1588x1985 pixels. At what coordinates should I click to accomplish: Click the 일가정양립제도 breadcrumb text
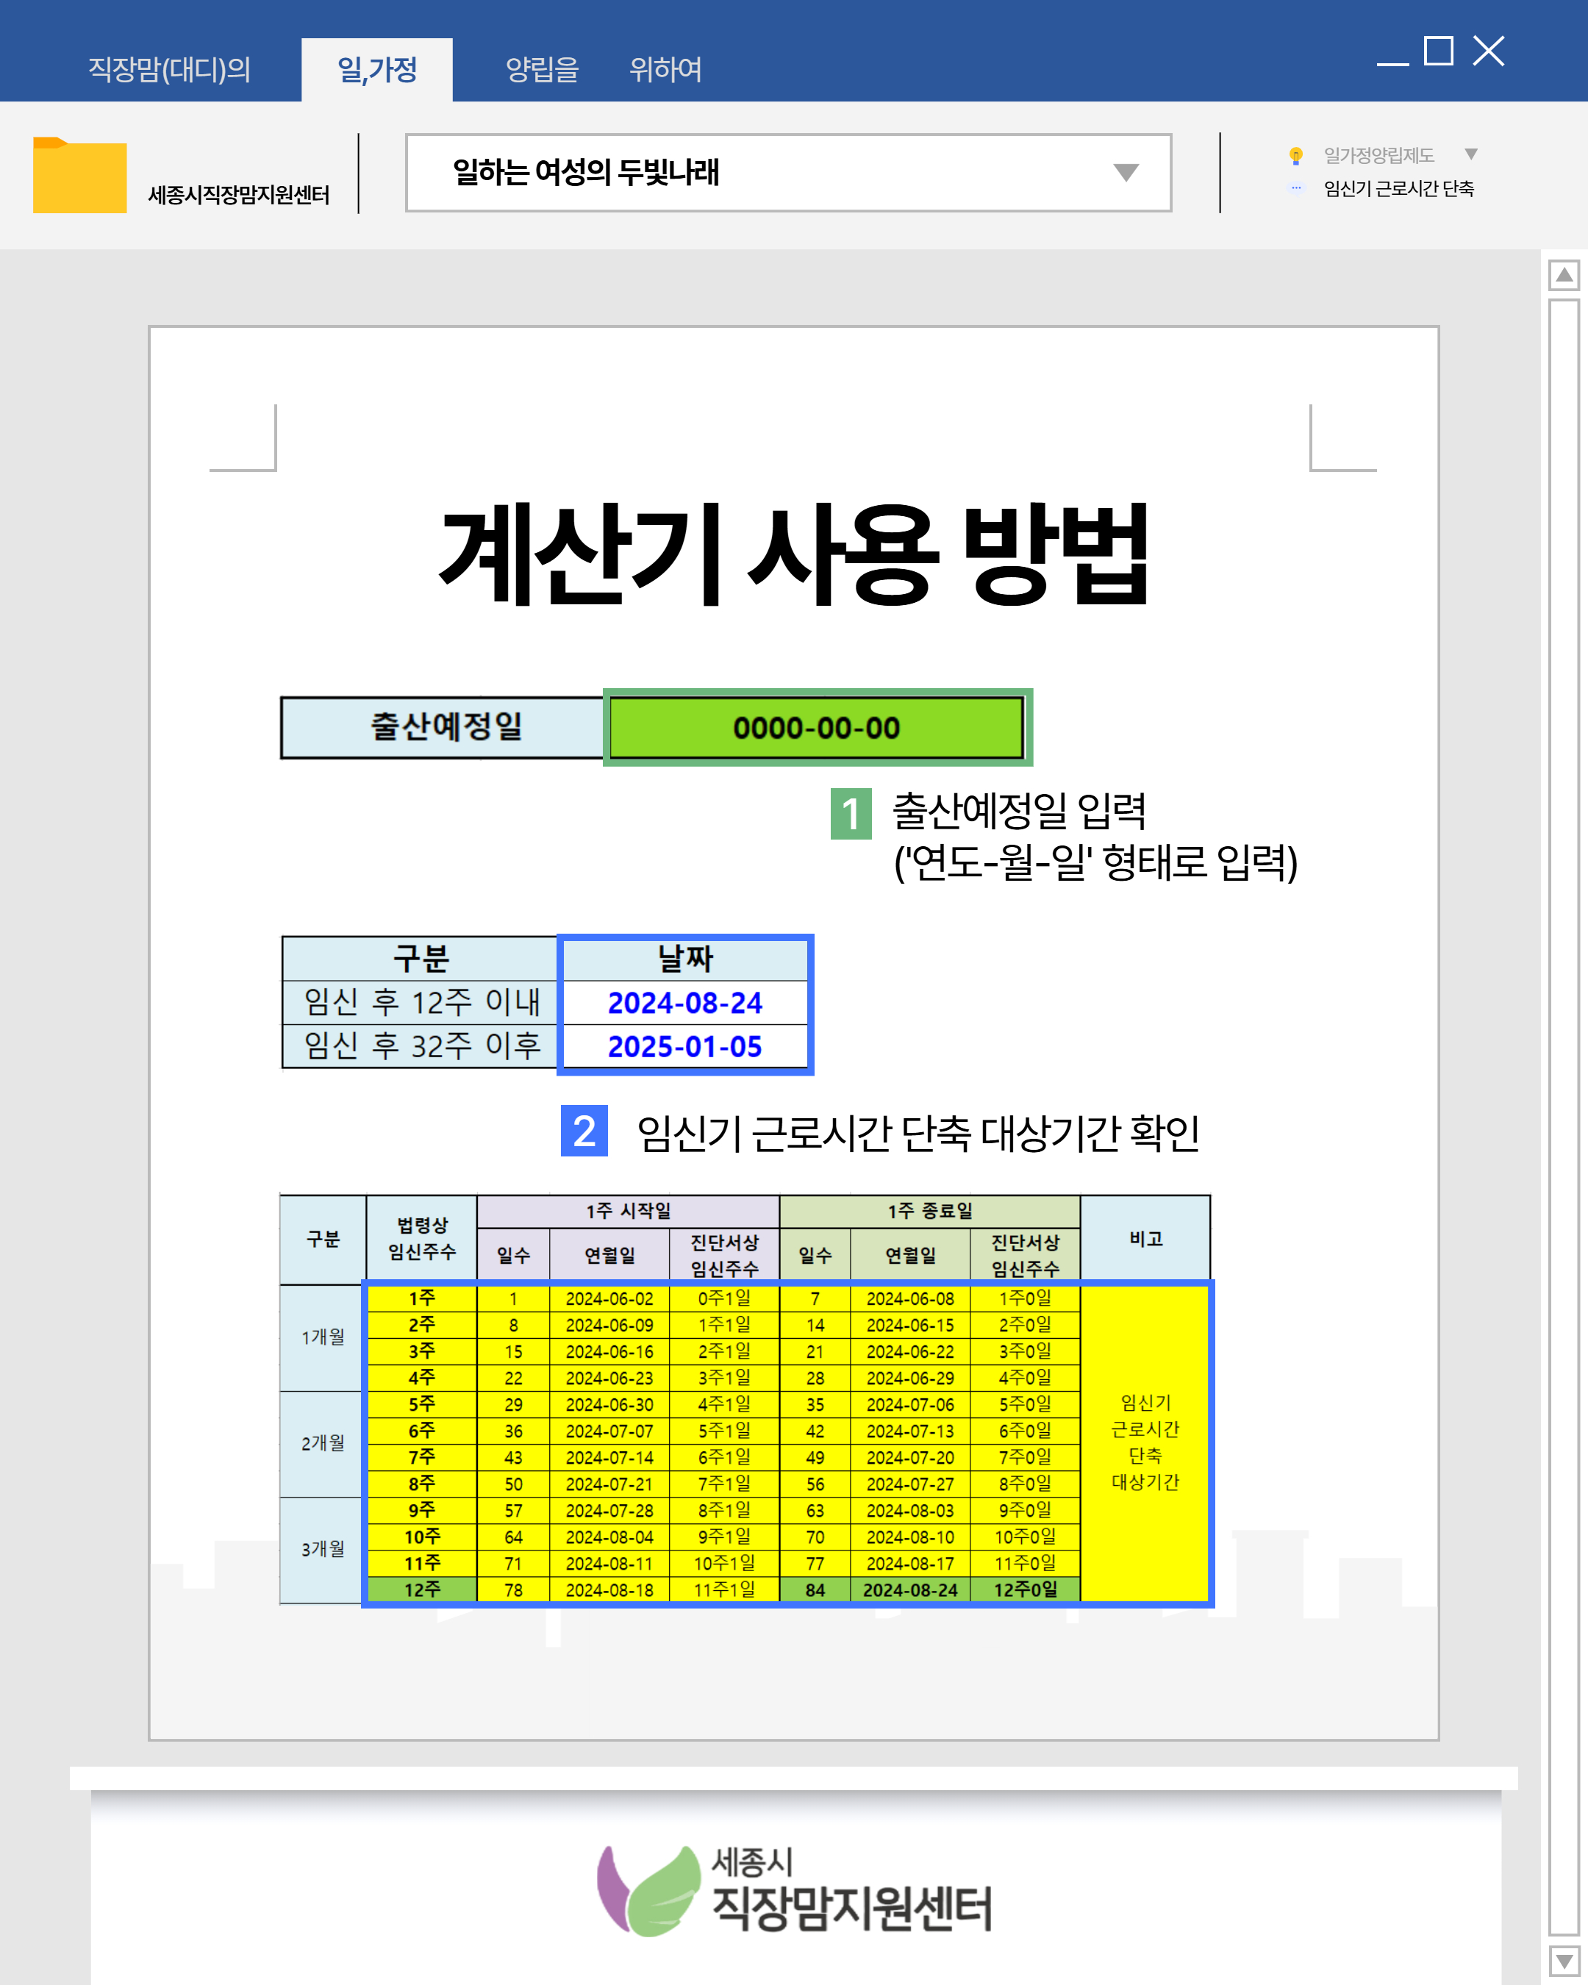pyautogui.click(x=1378, y=156)
